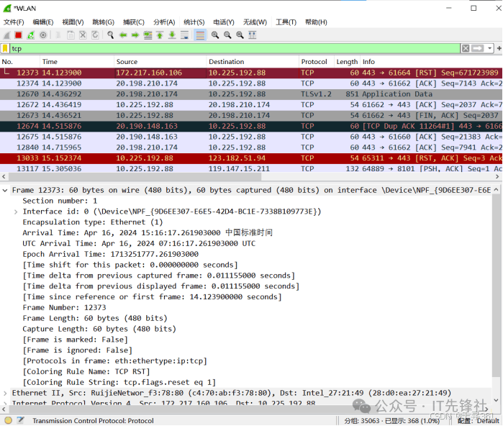Toggle auto-scroll during live capture
Screen dimensions: 503x426
[184, 35]
